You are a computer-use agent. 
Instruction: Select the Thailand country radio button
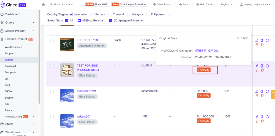[x=110, y=14]
